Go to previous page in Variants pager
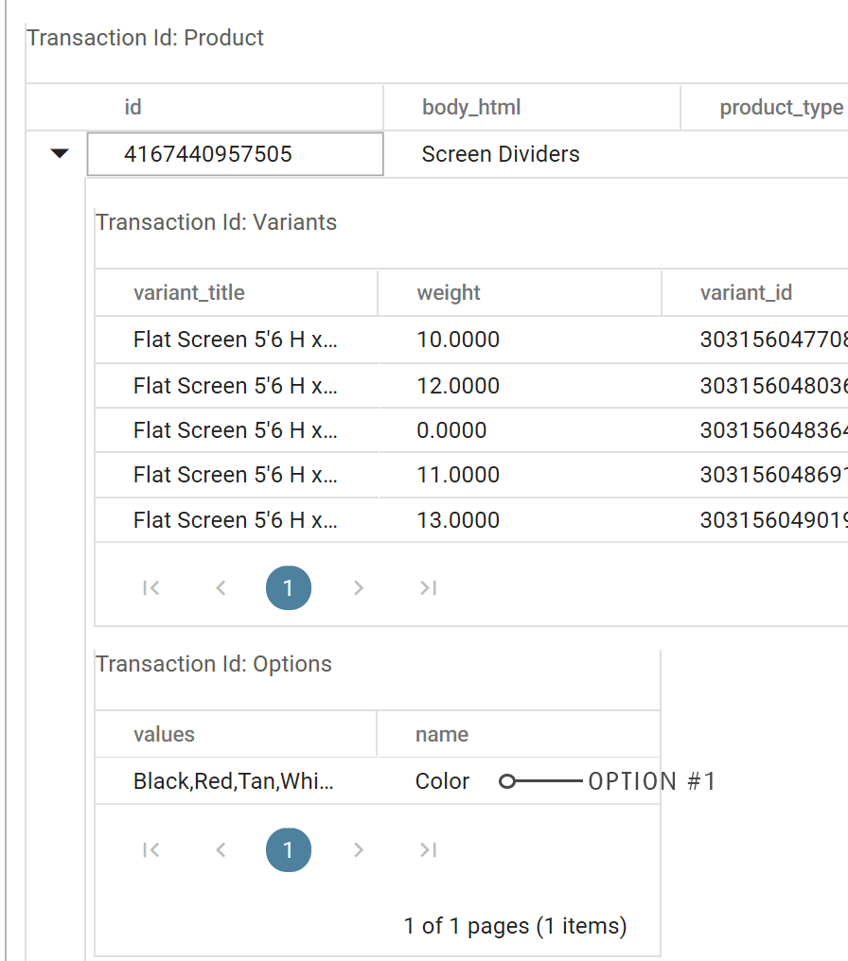 [x=221, y=588]
